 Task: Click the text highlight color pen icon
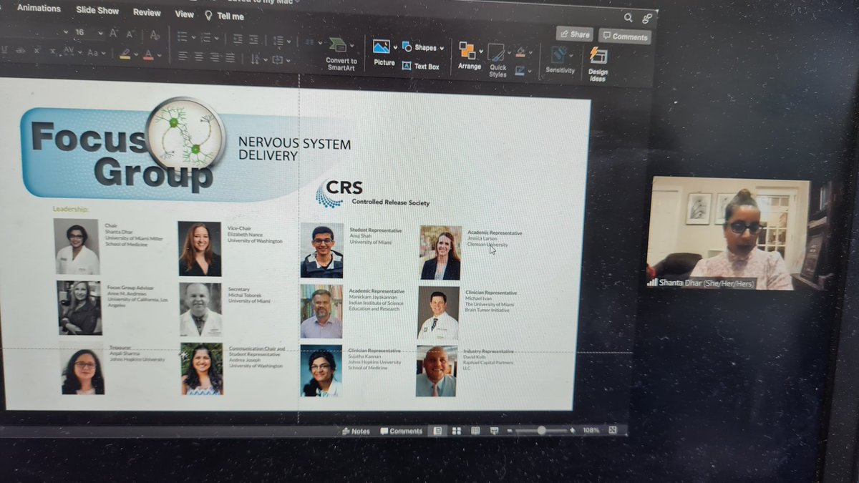pyautogui.click(x=125, y=54)
